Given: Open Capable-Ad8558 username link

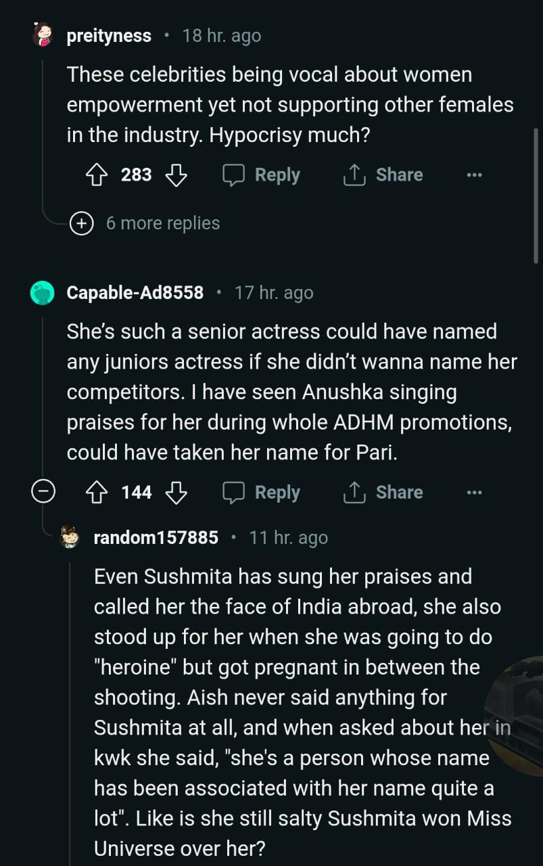Looking at the screenshot, I should (135, 293).
